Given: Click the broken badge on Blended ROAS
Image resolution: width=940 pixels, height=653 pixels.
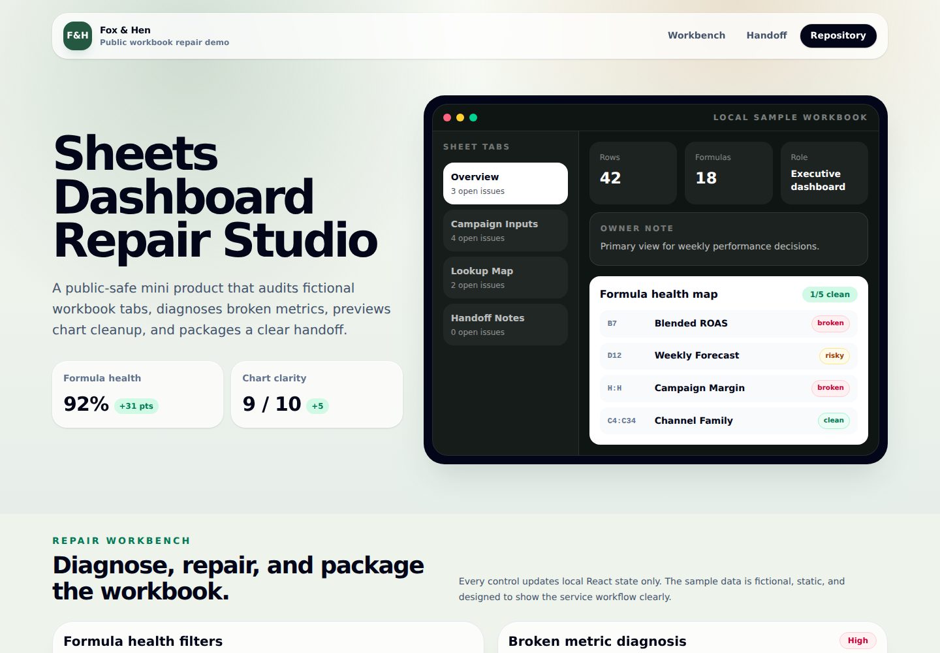Looking at the screenshot, I should pyautogui.click(x=830, y=323).
